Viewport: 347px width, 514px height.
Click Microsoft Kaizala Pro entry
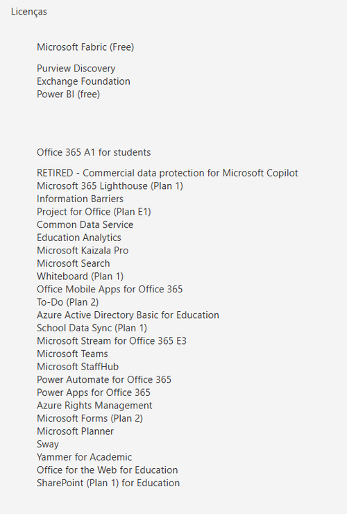[x=83, y=251]
